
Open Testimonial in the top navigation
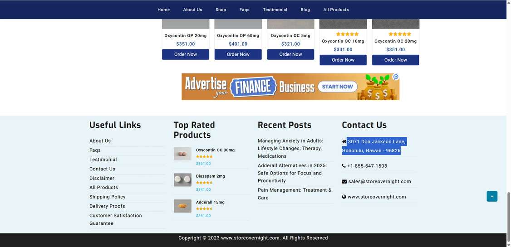tap(275, 10)
